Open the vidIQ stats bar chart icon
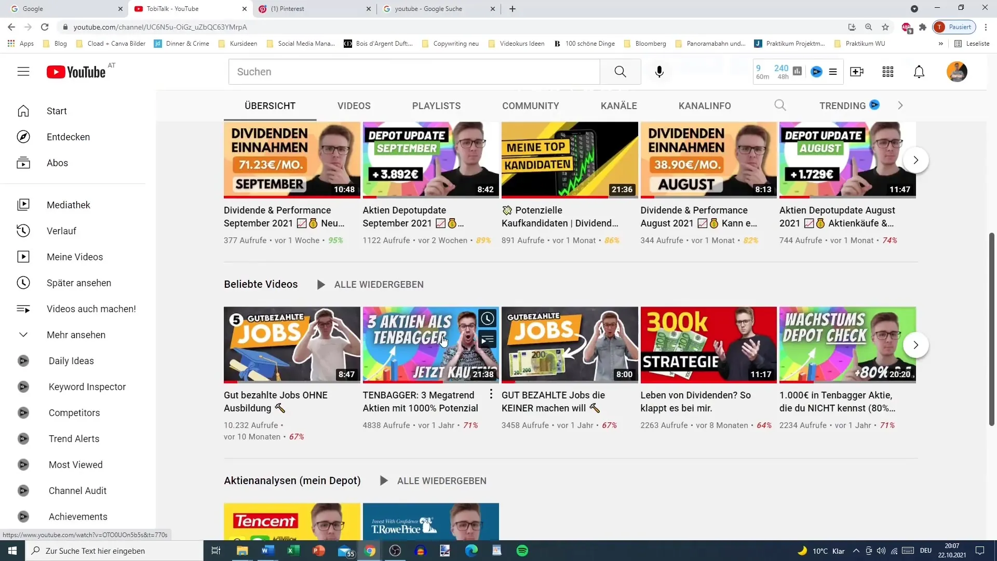Screen dimensions: 997x561 click(798, 71)
